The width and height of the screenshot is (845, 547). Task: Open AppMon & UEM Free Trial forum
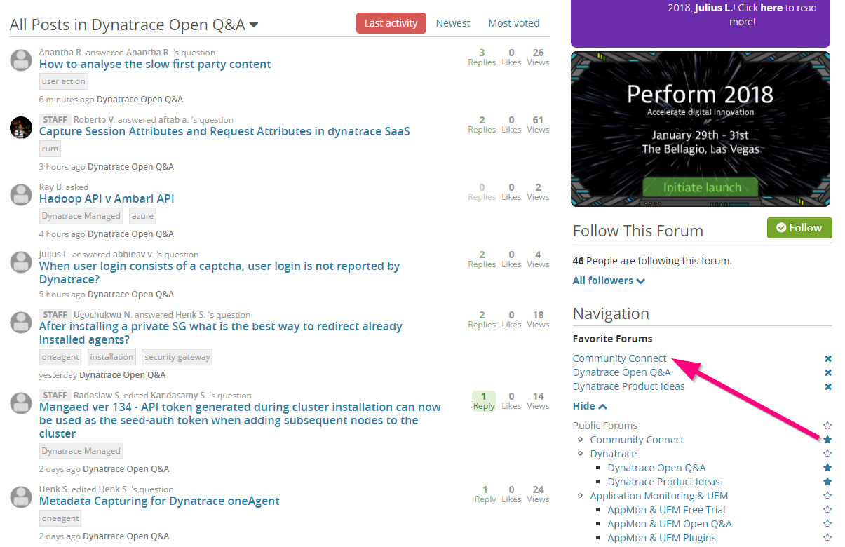pos(667,510)
